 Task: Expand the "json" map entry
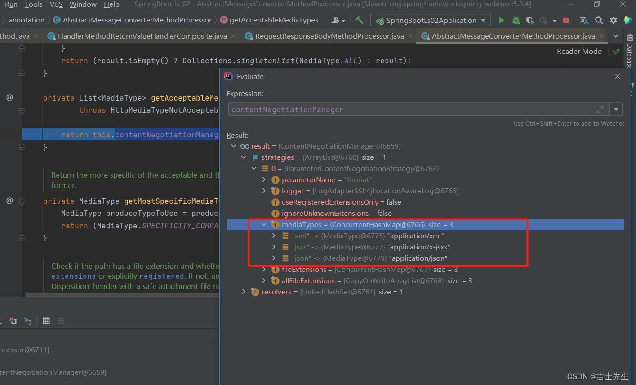pos(274,258)
